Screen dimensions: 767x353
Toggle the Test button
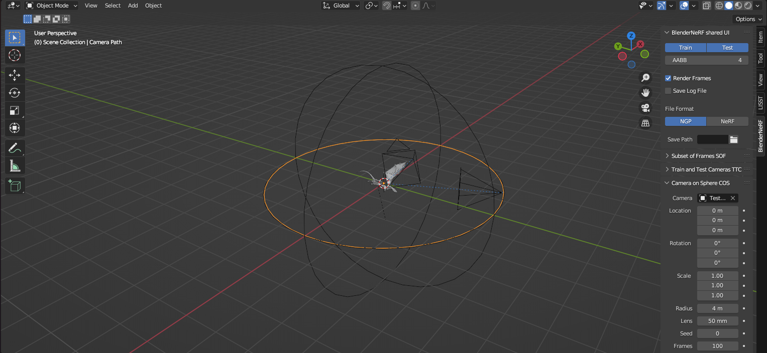coord(727,48)
